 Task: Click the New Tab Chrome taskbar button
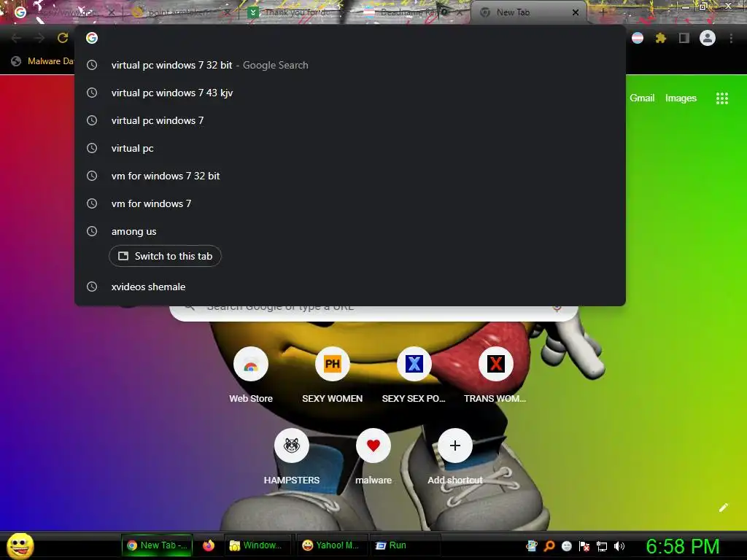(x=158, y=545)
